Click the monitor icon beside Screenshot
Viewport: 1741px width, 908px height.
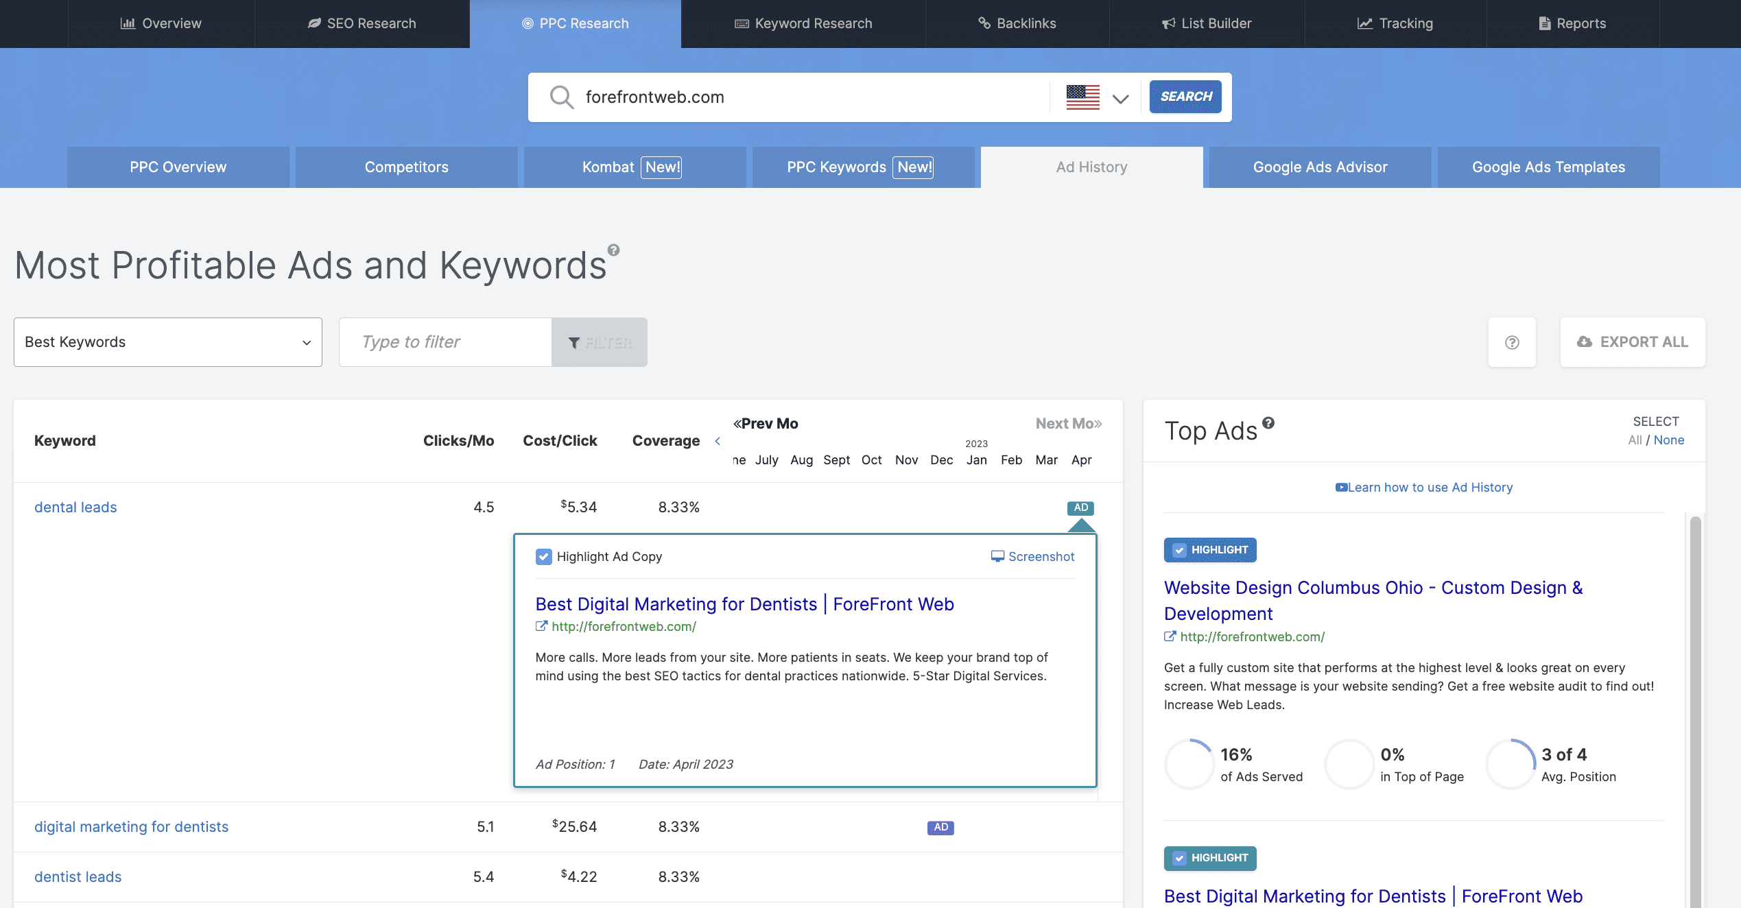pyautogui.click(x=997, y=557)
